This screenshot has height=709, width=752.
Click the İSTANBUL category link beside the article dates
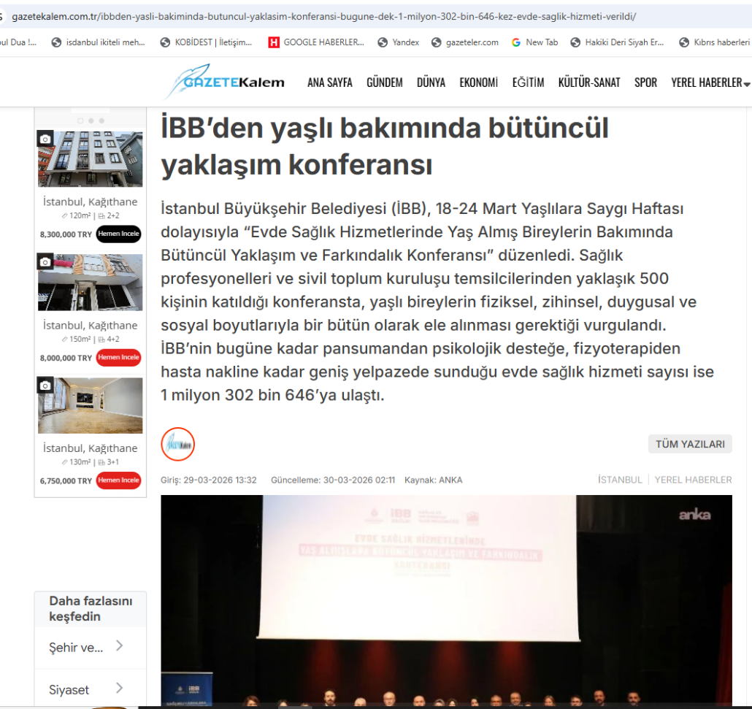pos(619,480)
